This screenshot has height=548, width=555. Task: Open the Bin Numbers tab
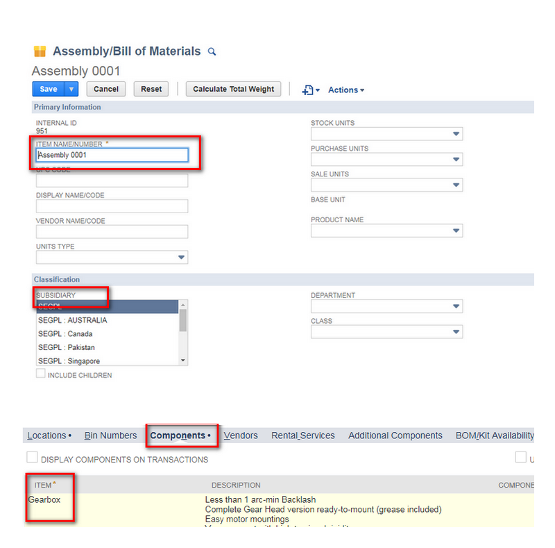(110, 435)
